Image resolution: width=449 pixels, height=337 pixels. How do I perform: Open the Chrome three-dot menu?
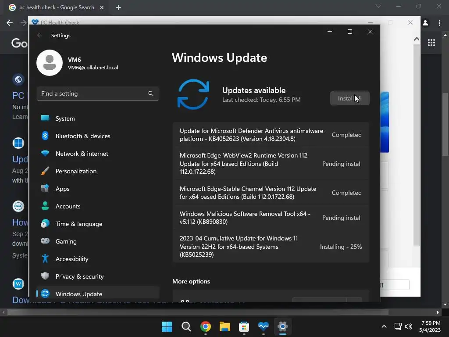click(439, 23)
